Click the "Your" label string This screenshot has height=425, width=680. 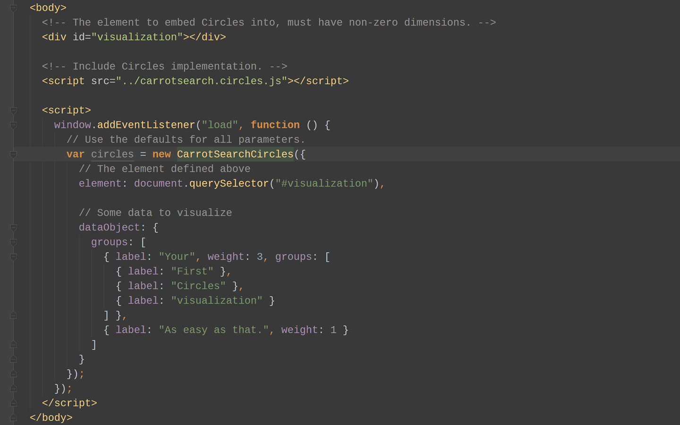177,257
